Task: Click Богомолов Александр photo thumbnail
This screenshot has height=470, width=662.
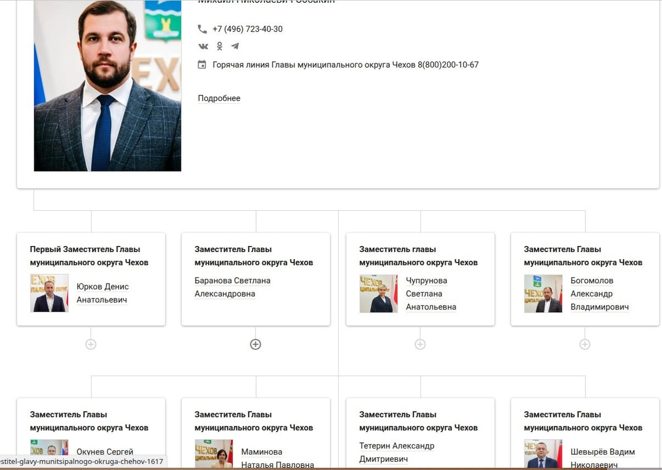Action: (543, 293)
